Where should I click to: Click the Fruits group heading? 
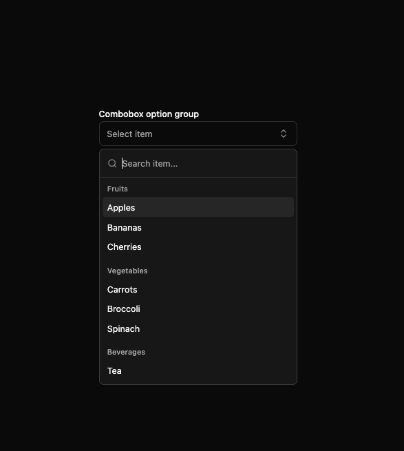click(x=117, y=189)
